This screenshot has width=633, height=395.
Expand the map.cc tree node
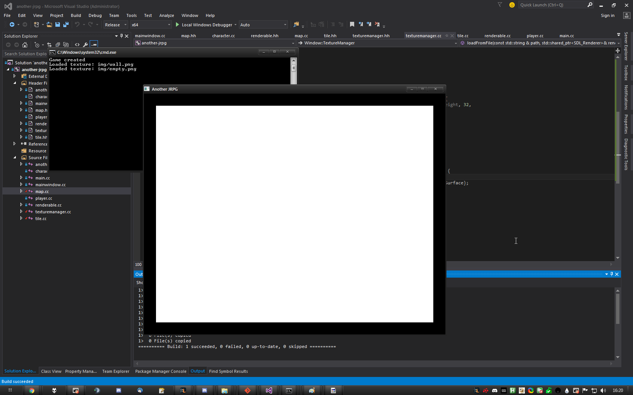click(21, 191)
